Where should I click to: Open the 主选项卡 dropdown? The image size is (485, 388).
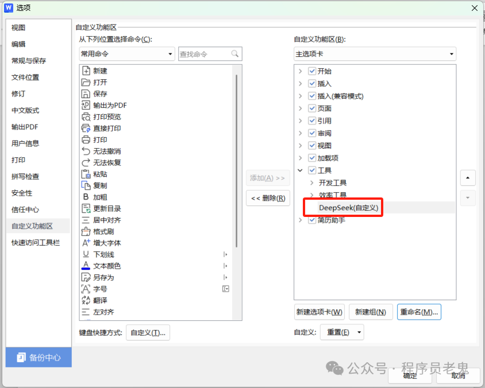click(375, 54)
